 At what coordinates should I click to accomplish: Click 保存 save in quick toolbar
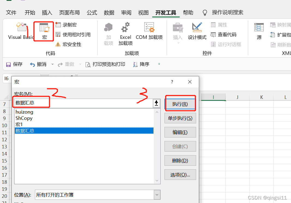coord(14,64)
